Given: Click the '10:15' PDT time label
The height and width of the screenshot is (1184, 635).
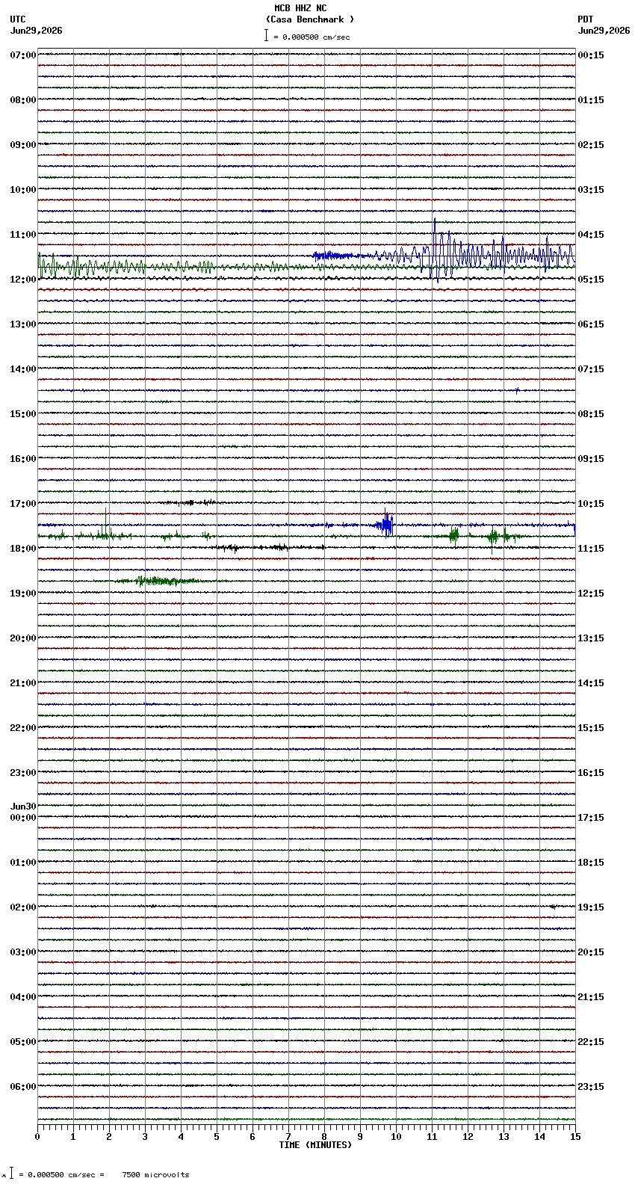Looking at the screenshot, I should (591, 504).
